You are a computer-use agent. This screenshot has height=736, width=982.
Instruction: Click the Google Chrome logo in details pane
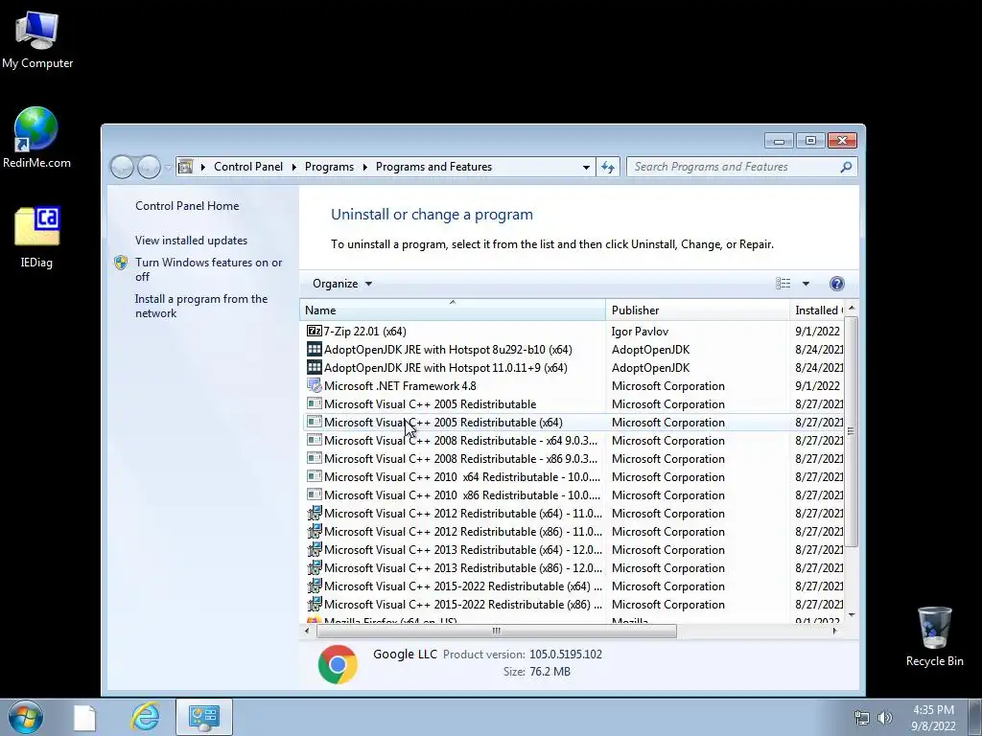click(x=338, y=664)
